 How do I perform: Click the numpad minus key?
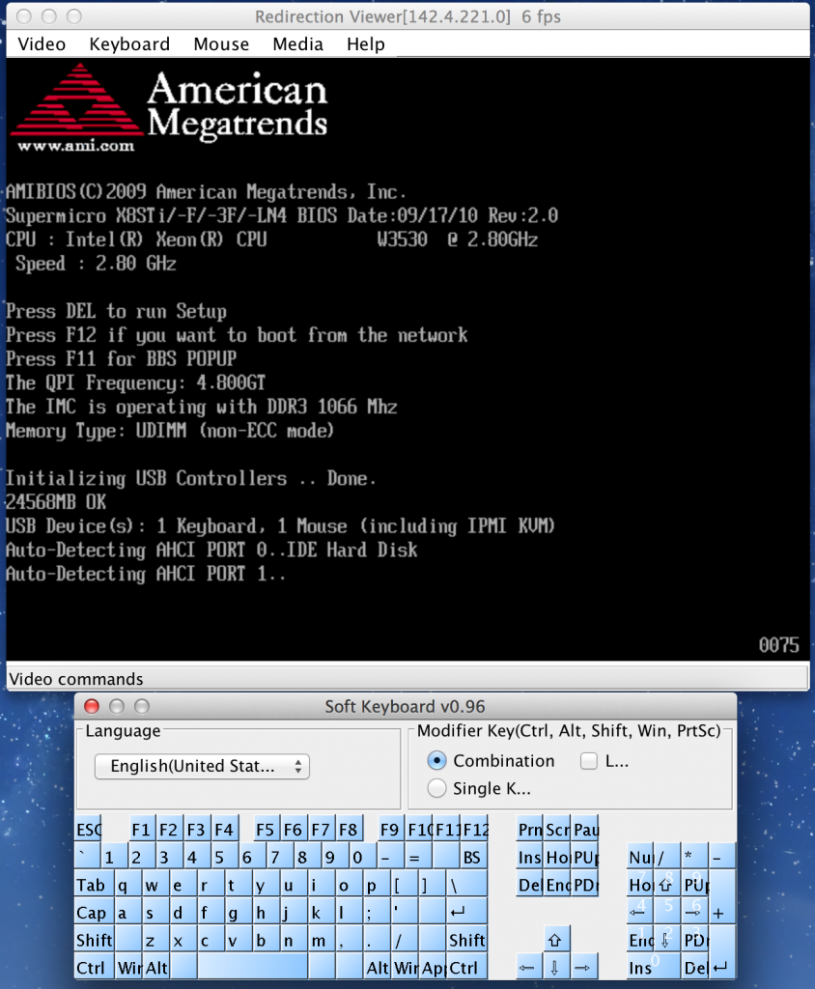[722, 857]
